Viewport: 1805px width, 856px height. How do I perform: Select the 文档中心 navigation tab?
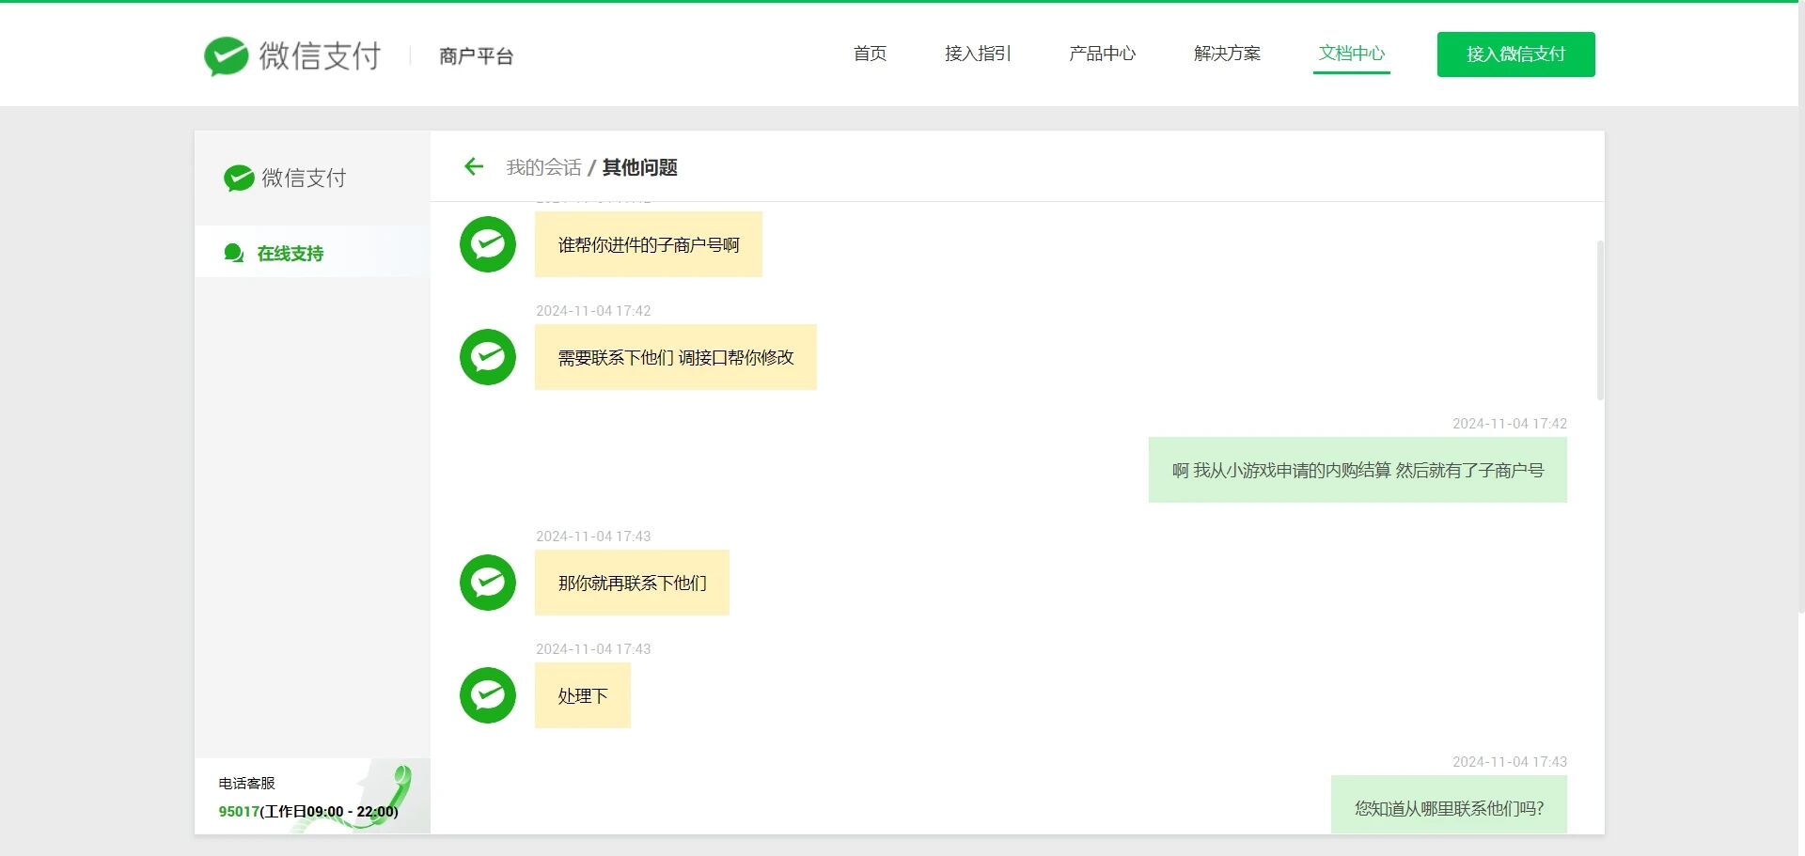coord(1352,54)
